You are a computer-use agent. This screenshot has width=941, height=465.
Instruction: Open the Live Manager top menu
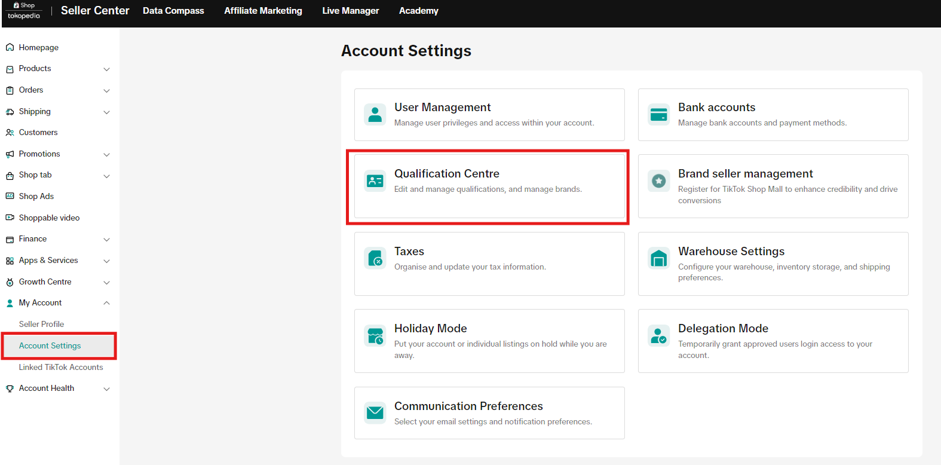pos(350,11)
